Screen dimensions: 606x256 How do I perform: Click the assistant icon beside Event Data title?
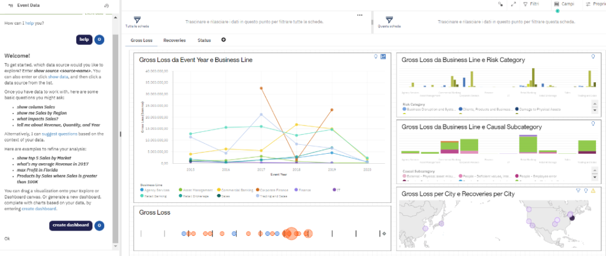click(x=11, y=6)
